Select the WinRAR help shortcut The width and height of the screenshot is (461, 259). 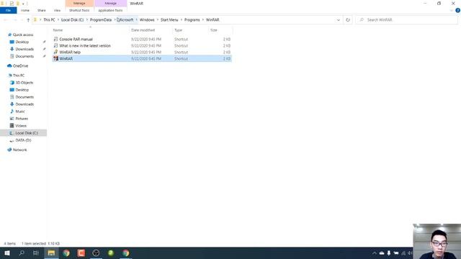click(70, 53)
